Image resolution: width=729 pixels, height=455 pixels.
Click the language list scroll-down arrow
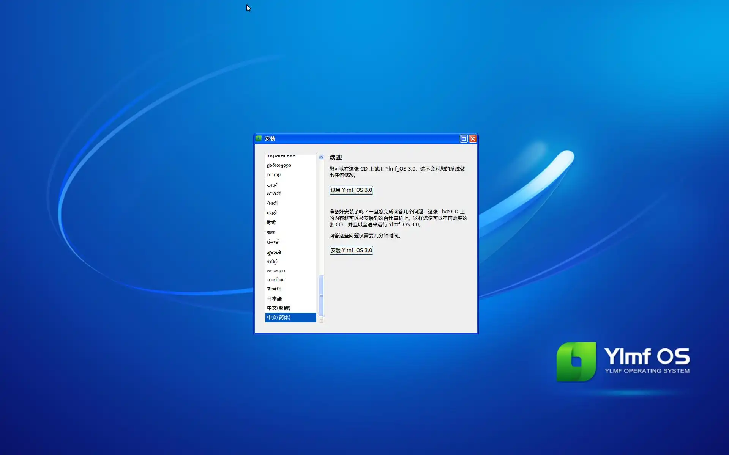tap(321, 320)
